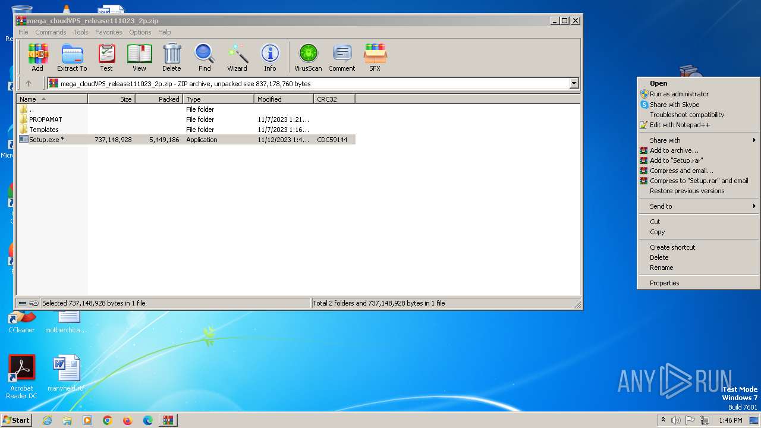Click the disk drive icon in status bar
761x428 pixels.
coord(23,303)
